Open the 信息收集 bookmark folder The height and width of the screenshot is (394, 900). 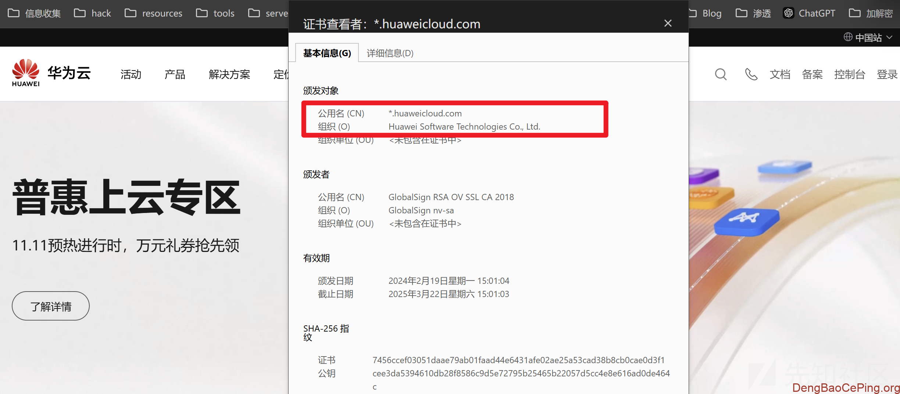pyautogui.click(x=34, y=14)
